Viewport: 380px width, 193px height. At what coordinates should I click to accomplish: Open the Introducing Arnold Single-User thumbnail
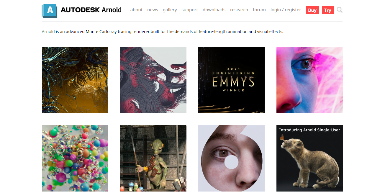coord(309,158)
